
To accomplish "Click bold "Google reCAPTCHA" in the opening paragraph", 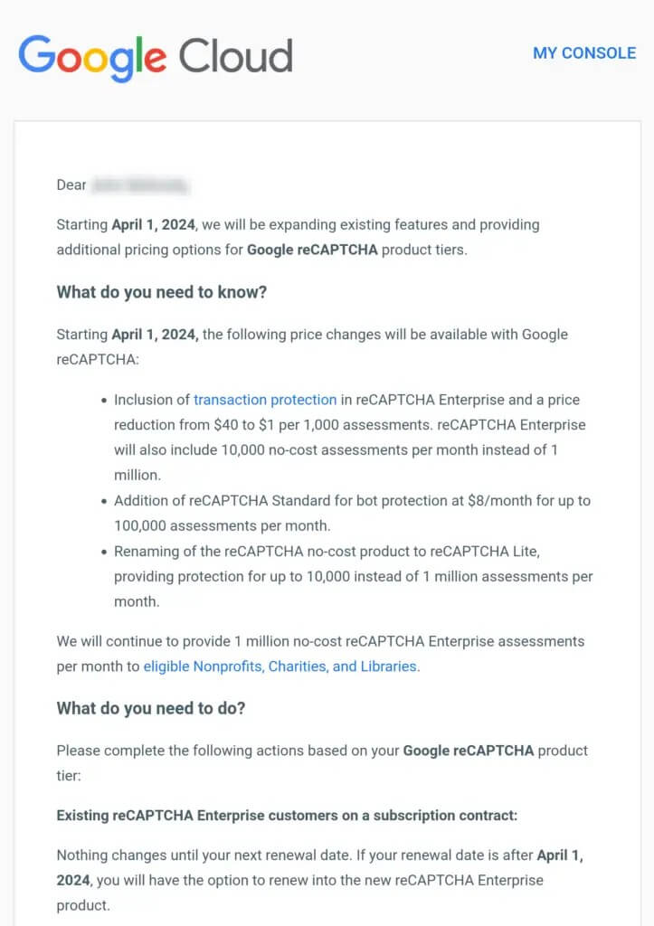I will pos(312,250).
